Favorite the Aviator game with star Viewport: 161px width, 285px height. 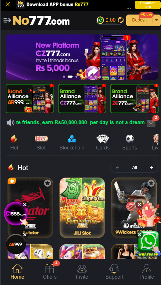(48, 183)
